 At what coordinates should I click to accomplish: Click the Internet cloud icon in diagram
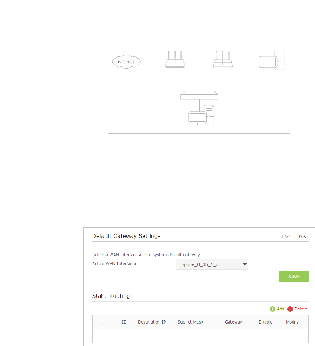(126, 61)
